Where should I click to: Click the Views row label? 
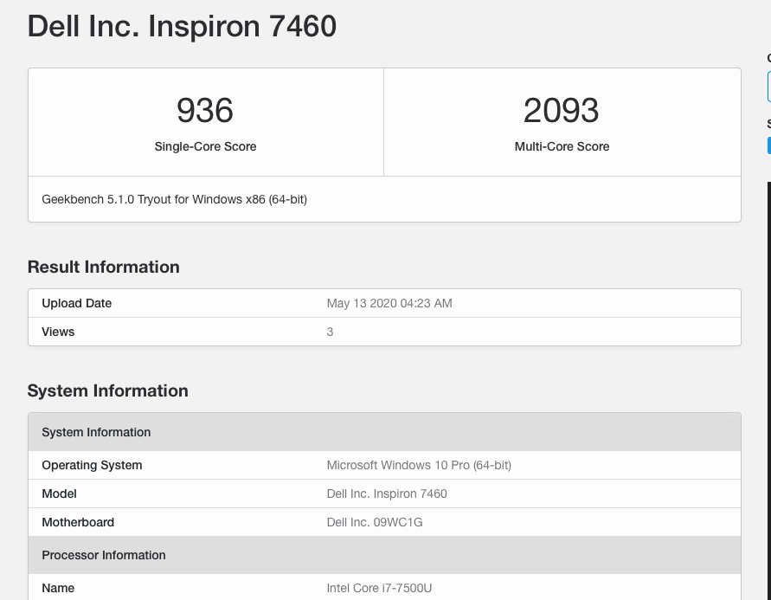click(58, 332)
